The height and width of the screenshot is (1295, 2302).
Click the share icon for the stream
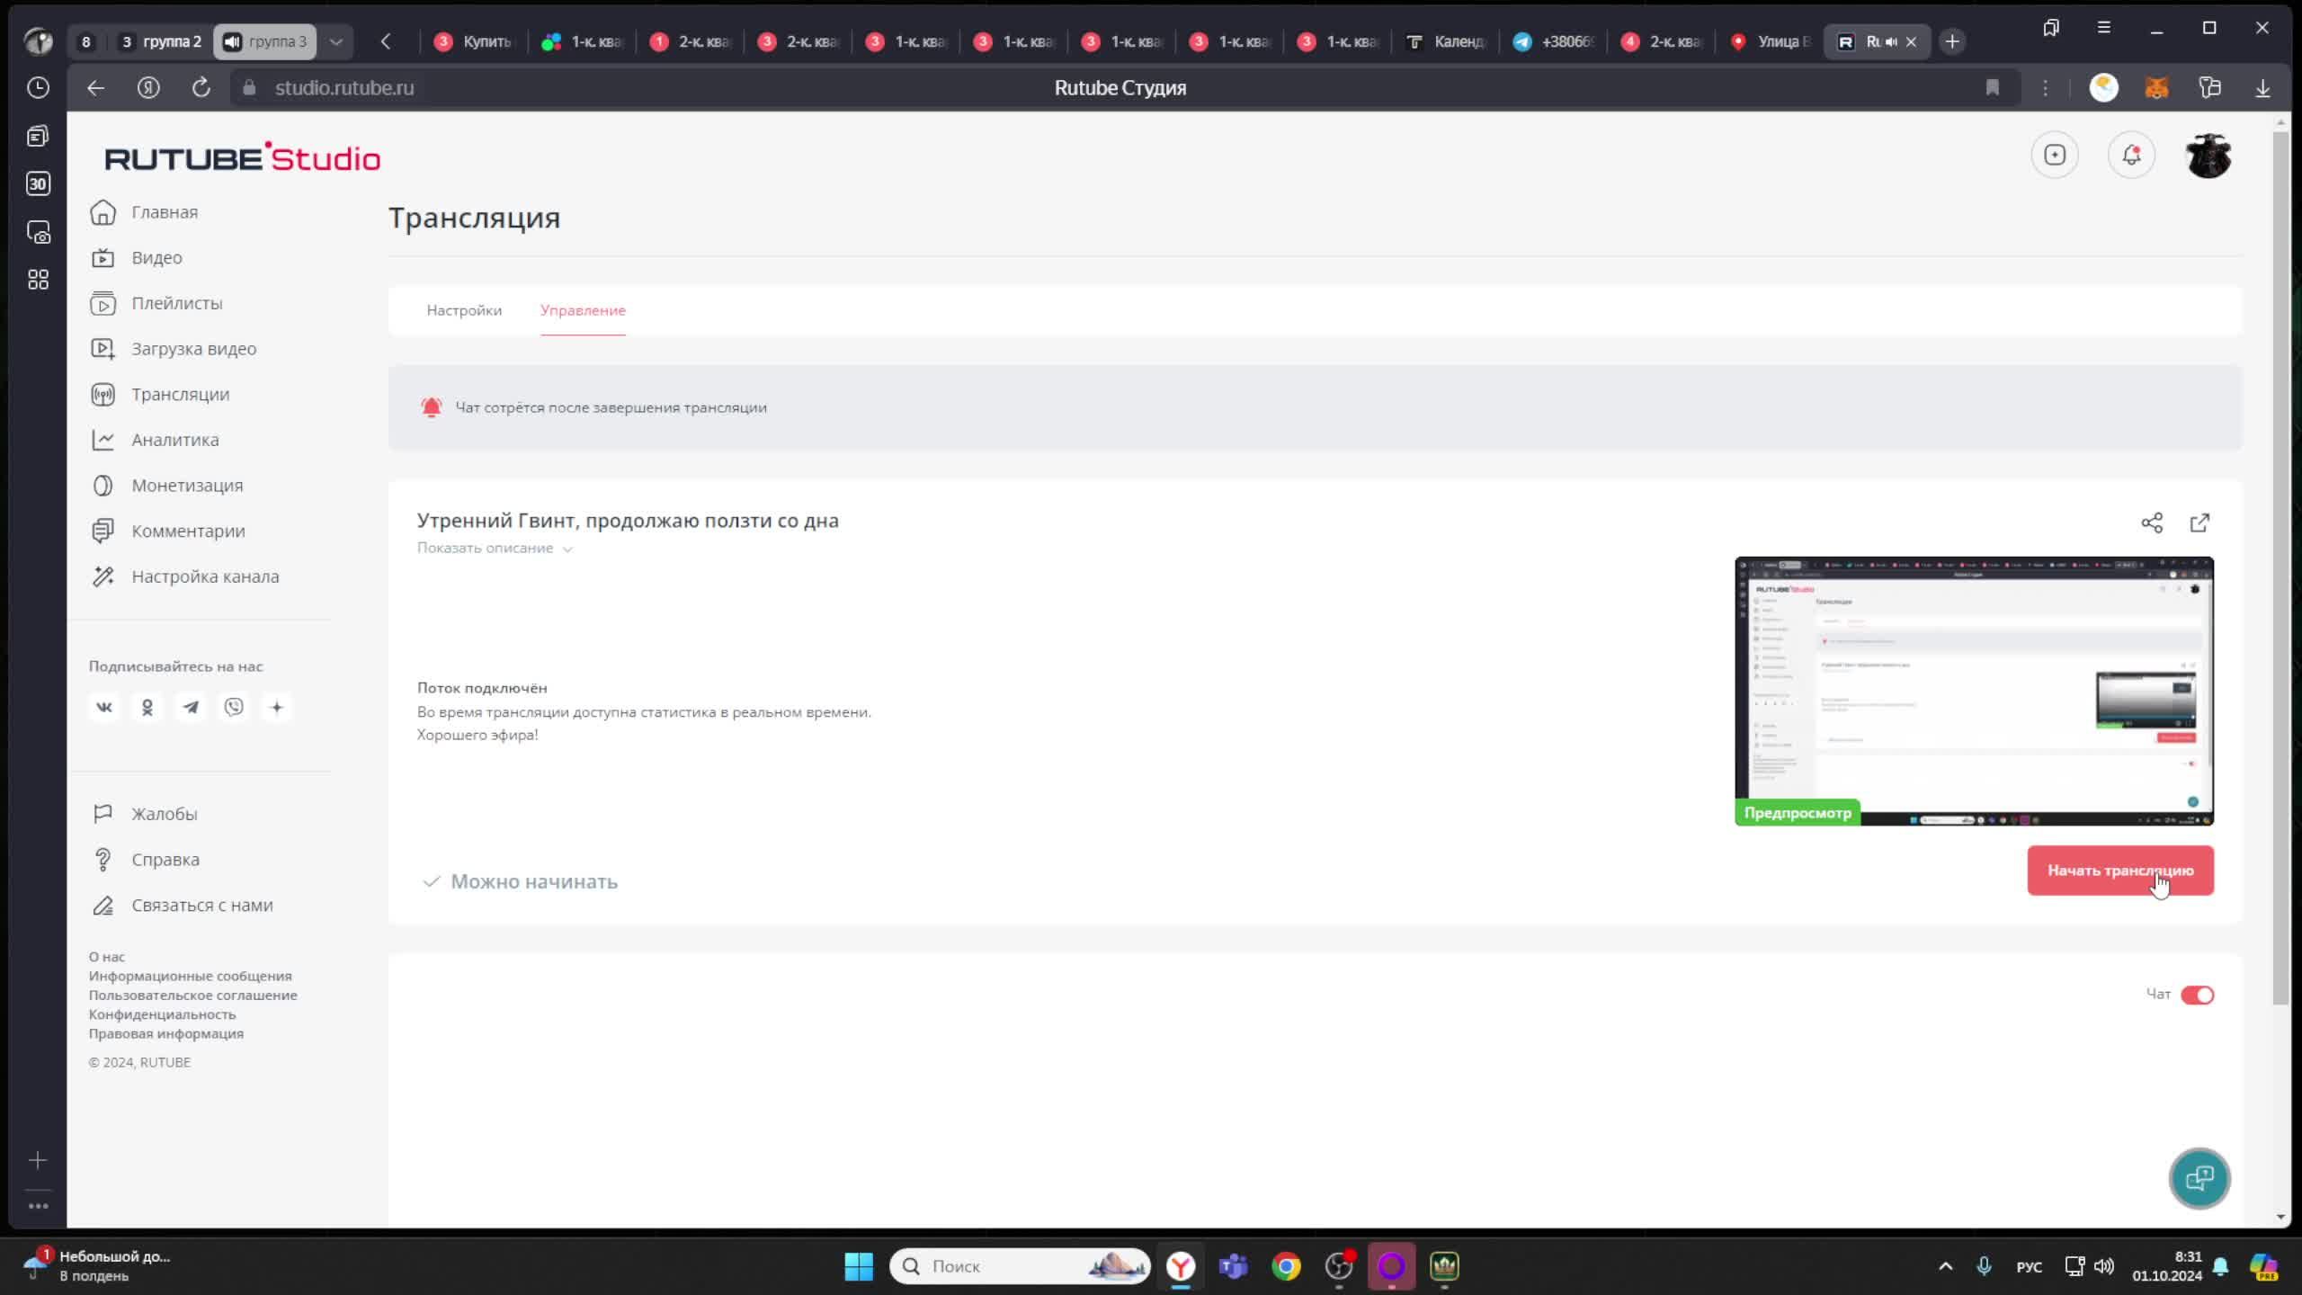click(2152, 522)
